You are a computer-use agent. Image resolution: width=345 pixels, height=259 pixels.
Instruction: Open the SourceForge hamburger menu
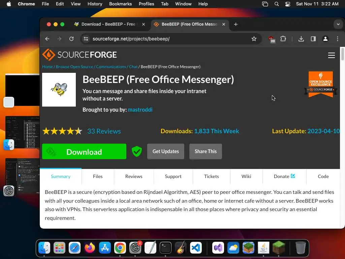pos(332,55)
